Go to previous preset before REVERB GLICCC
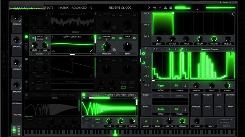245x137 pixels. tap(91, 8)
